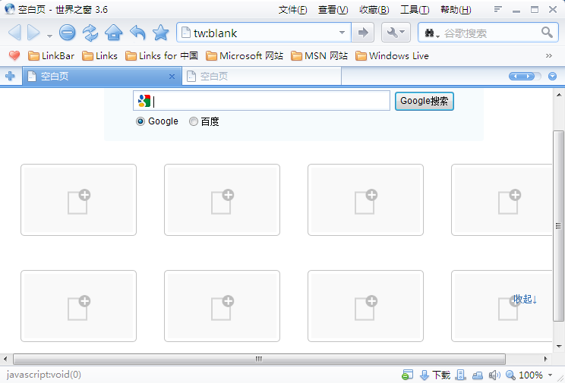Open the MSN 网站 bookmark folder
Screen dimensions: 565x383
click(x=319, y=56)
